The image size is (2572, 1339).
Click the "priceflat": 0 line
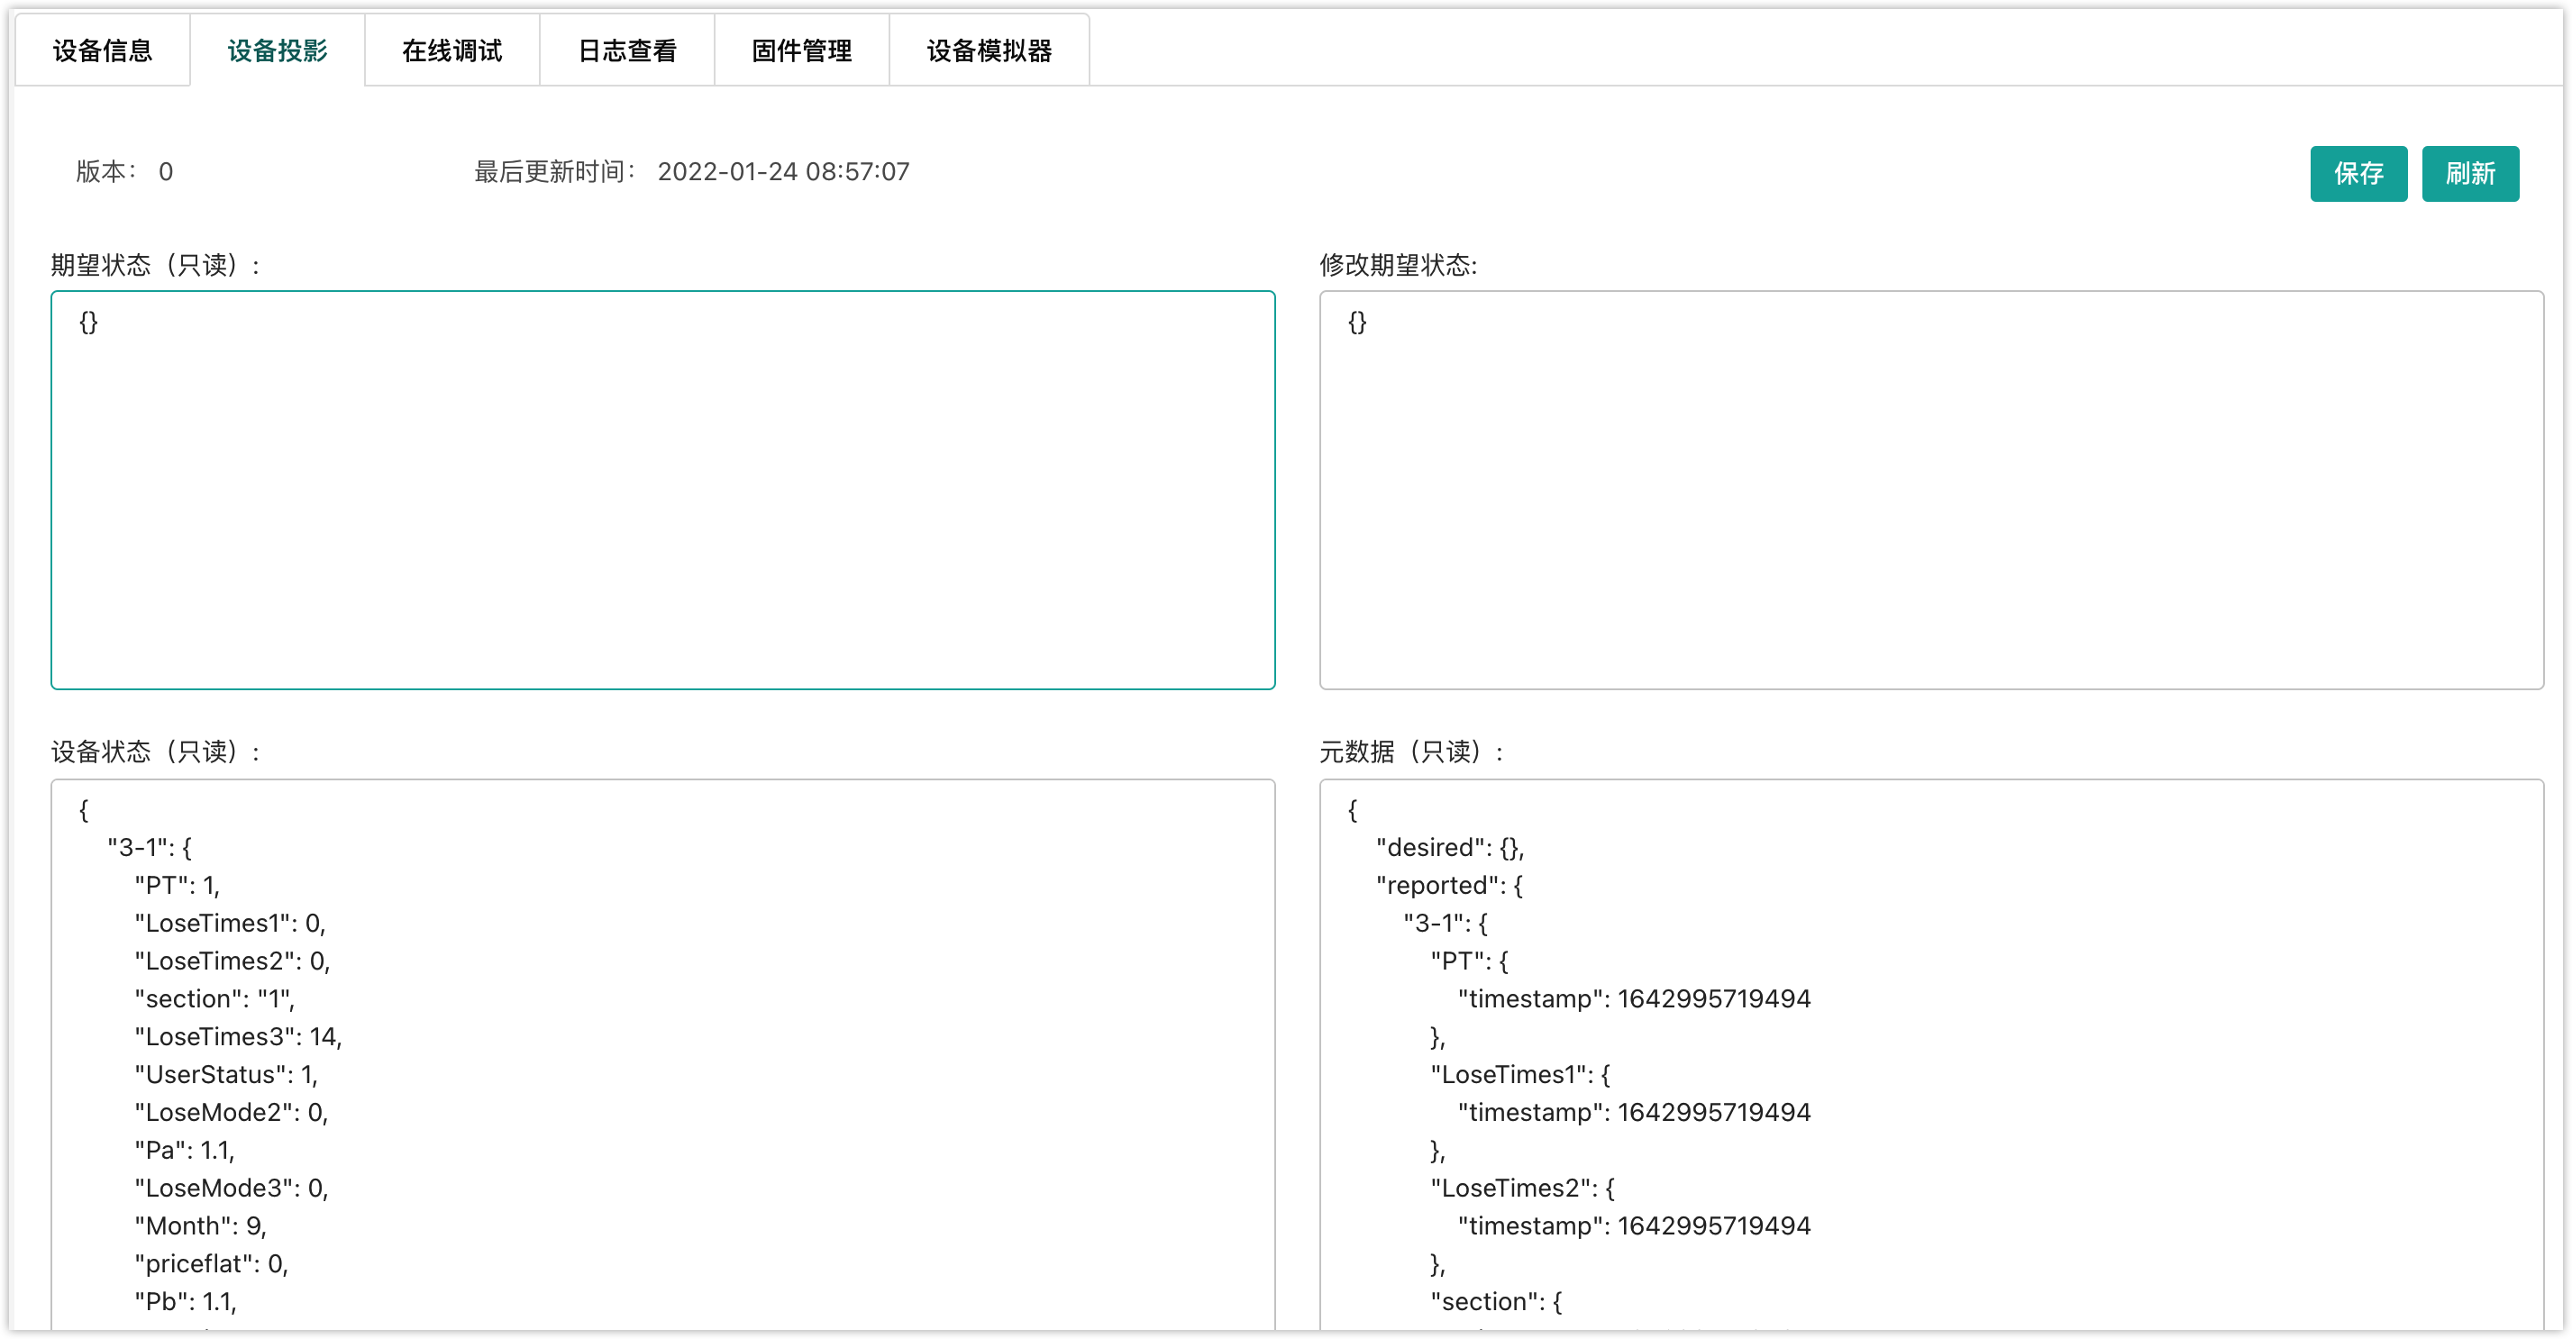coord(212,1264)
